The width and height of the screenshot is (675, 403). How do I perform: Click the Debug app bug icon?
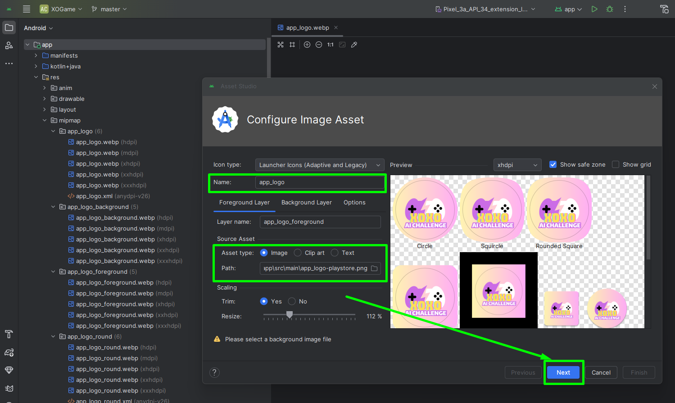click(x=610, y=9)
